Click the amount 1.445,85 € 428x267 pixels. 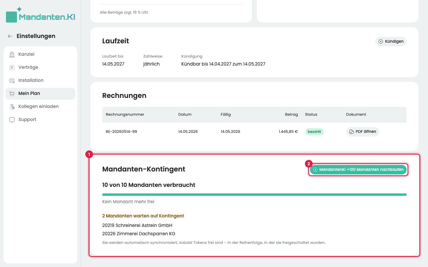pos(288,132)
